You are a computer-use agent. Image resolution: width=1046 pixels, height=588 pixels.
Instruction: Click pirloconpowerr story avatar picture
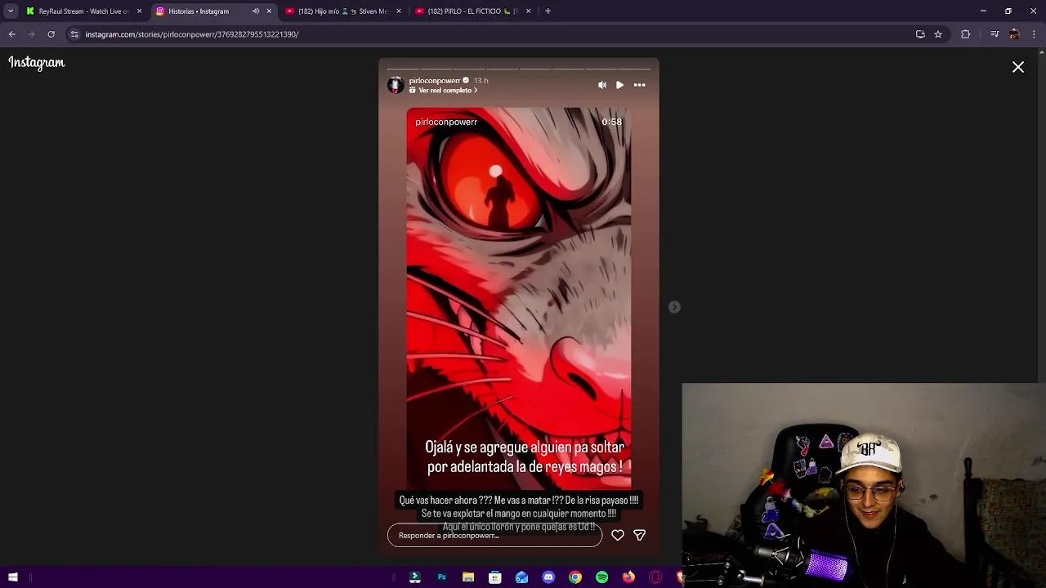click(x=396, y=85)
